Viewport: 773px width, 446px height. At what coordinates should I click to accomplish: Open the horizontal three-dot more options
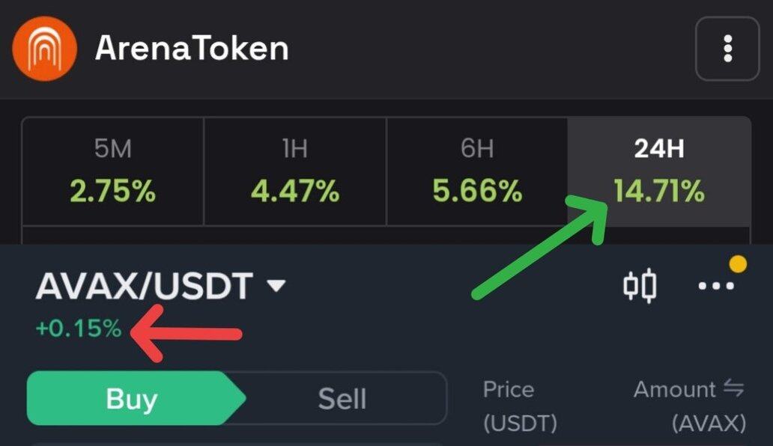715,287
